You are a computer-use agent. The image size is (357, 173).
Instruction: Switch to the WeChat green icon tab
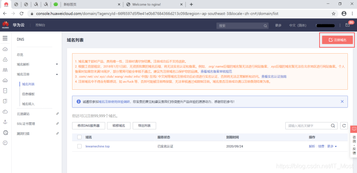[56, 4]
